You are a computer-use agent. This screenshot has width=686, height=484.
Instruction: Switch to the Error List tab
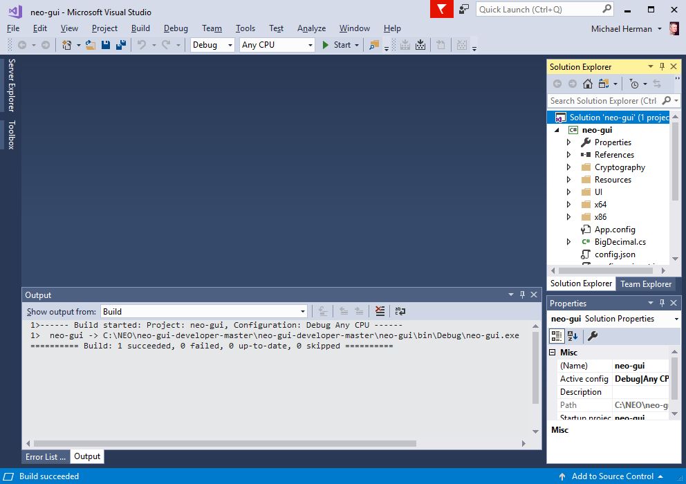pos(46,457)
